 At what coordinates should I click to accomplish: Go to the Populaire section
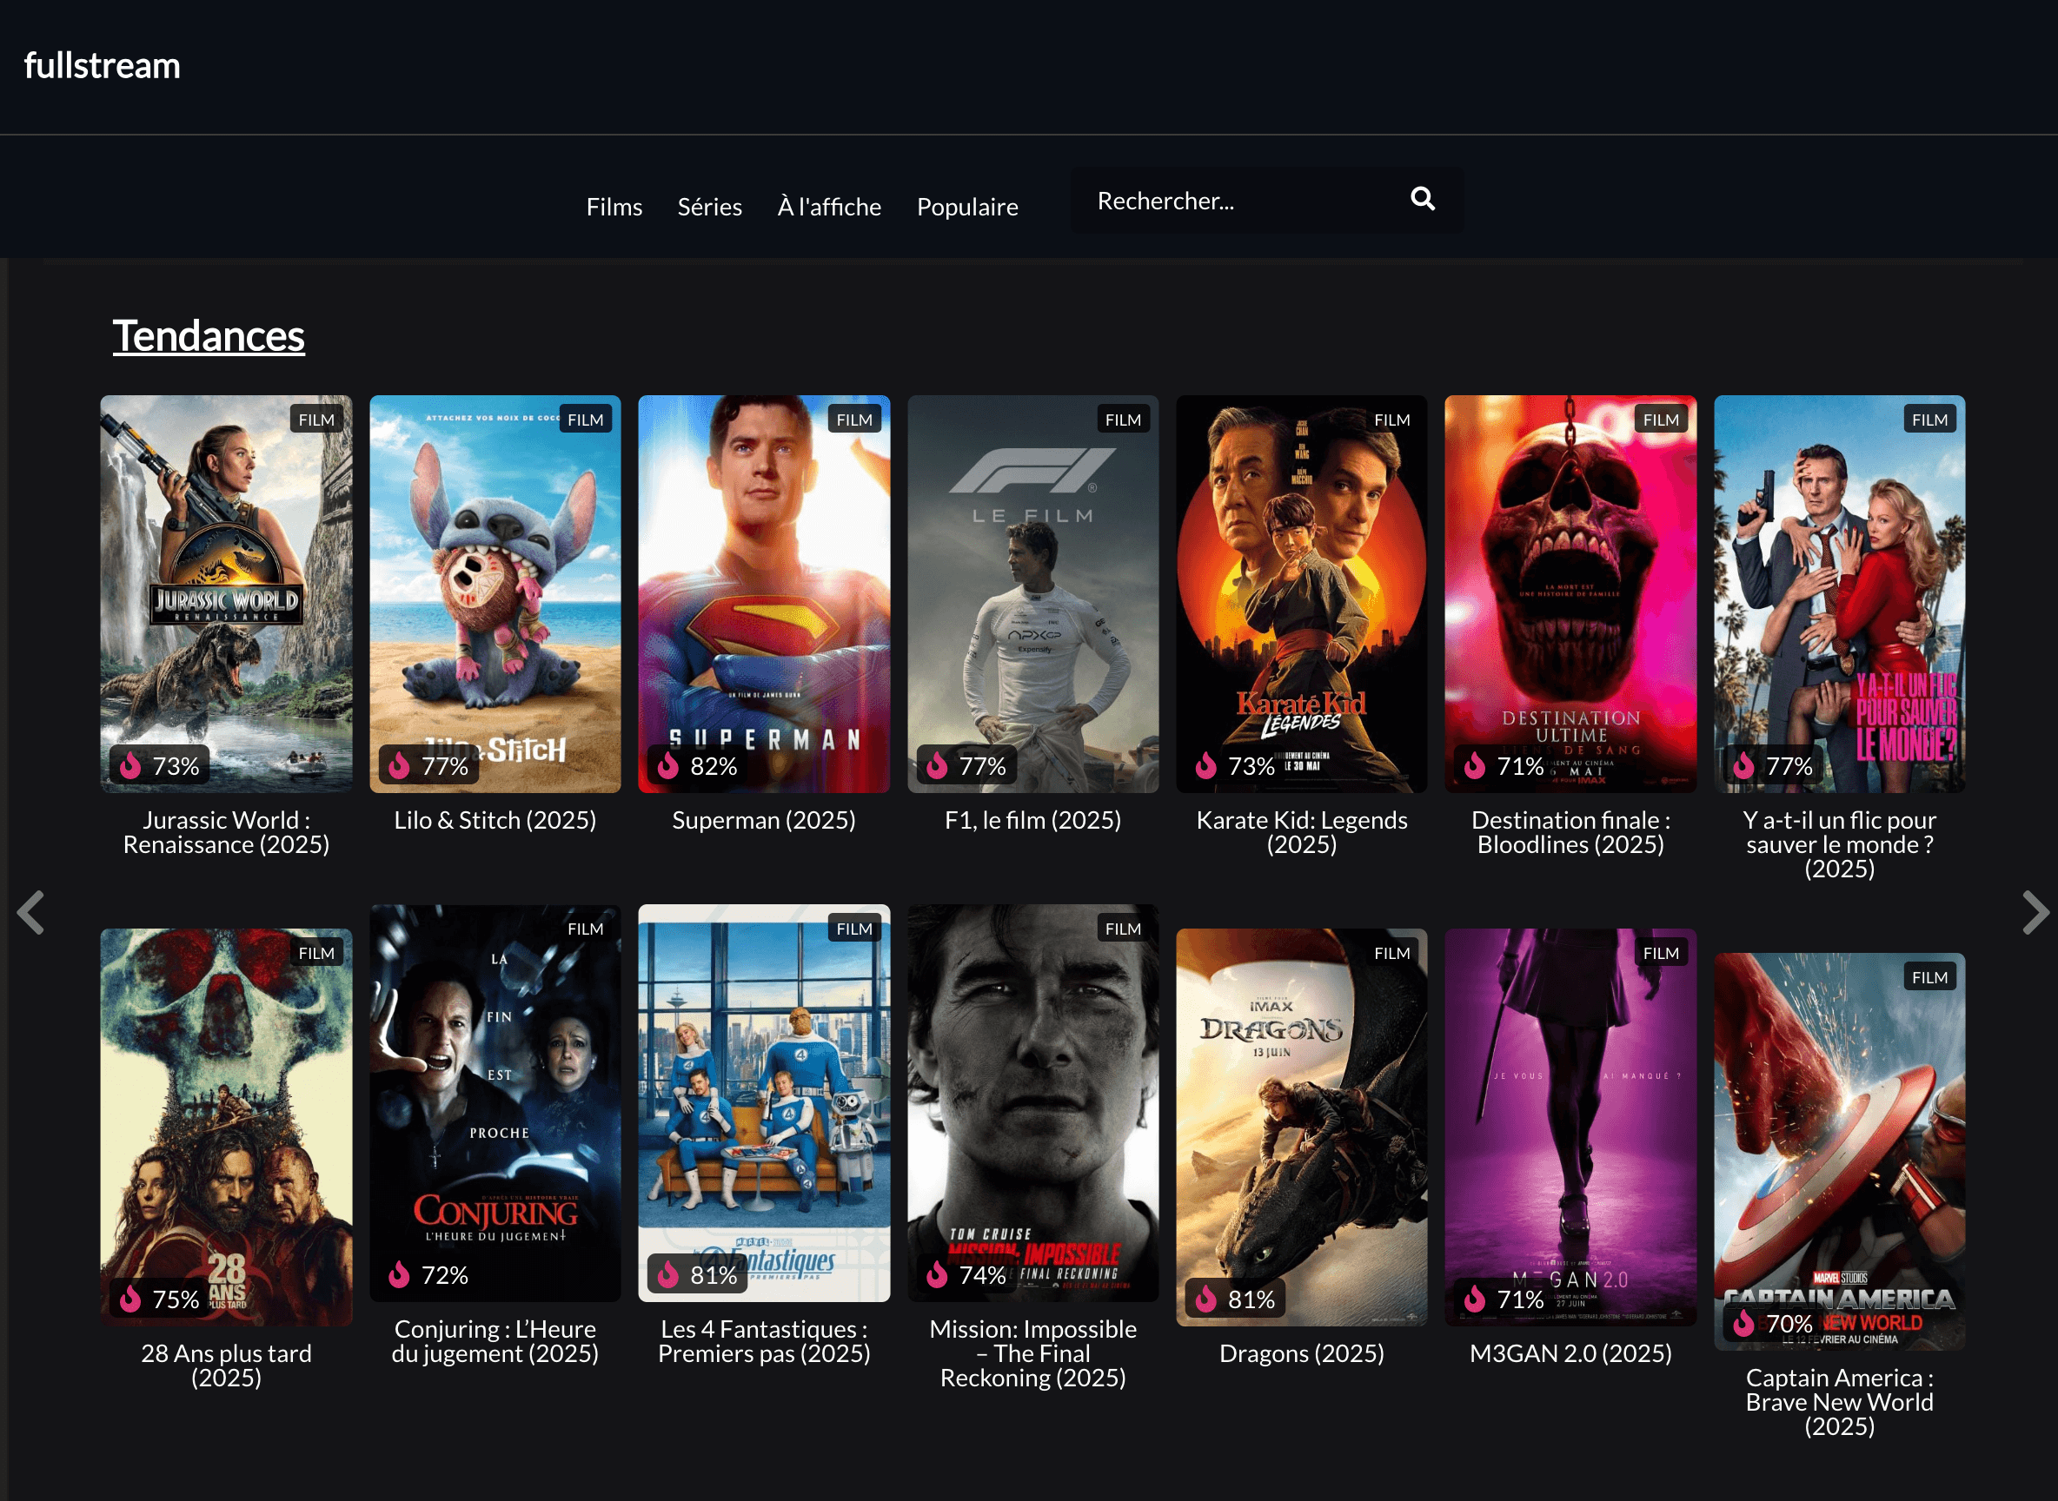click(x=967, y=206)
